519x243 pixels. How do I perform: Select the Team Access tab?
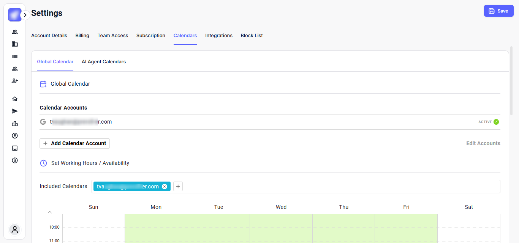point(113,36)
